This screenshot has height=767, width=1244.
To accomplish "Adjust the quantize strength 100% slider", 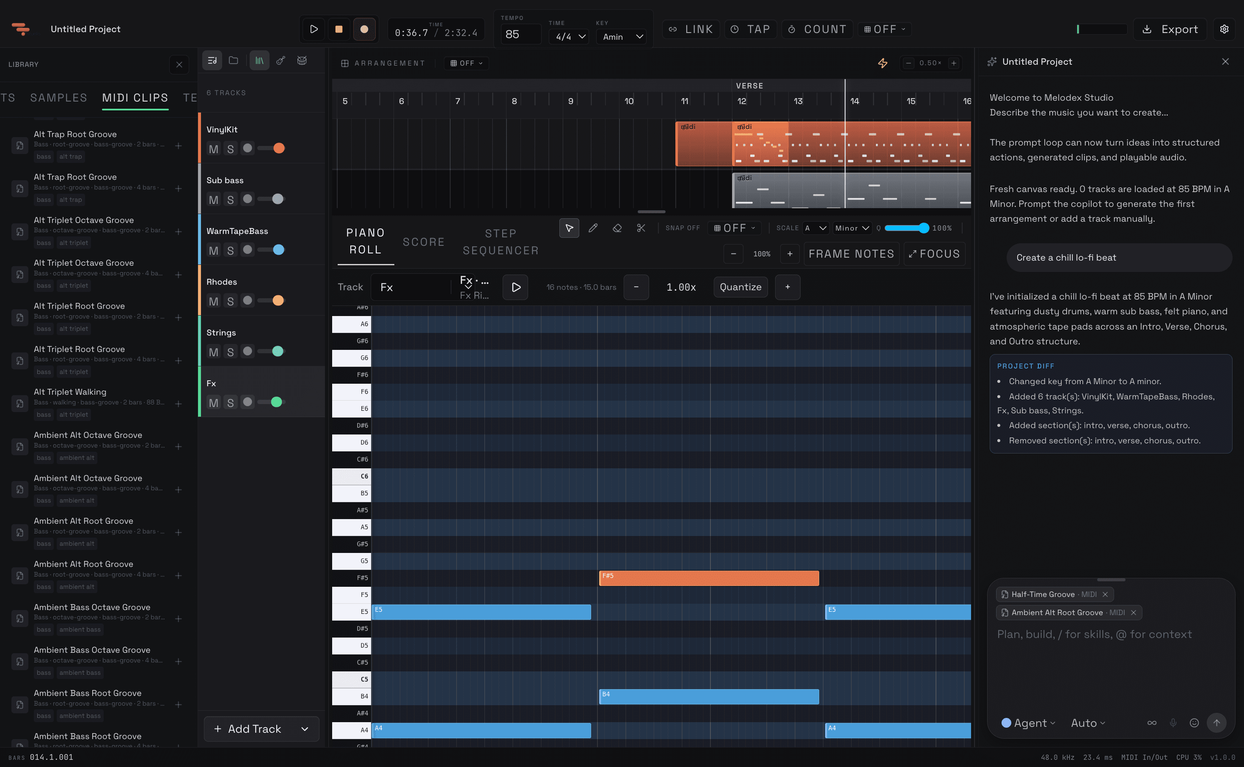I will coord(907,228).
